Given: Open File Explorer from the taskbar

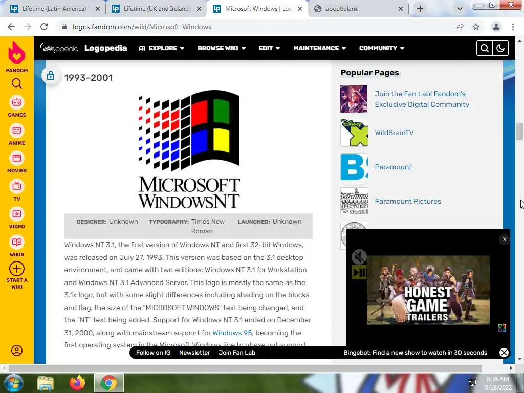Looking at the screenshot, I should coord(46,383).
